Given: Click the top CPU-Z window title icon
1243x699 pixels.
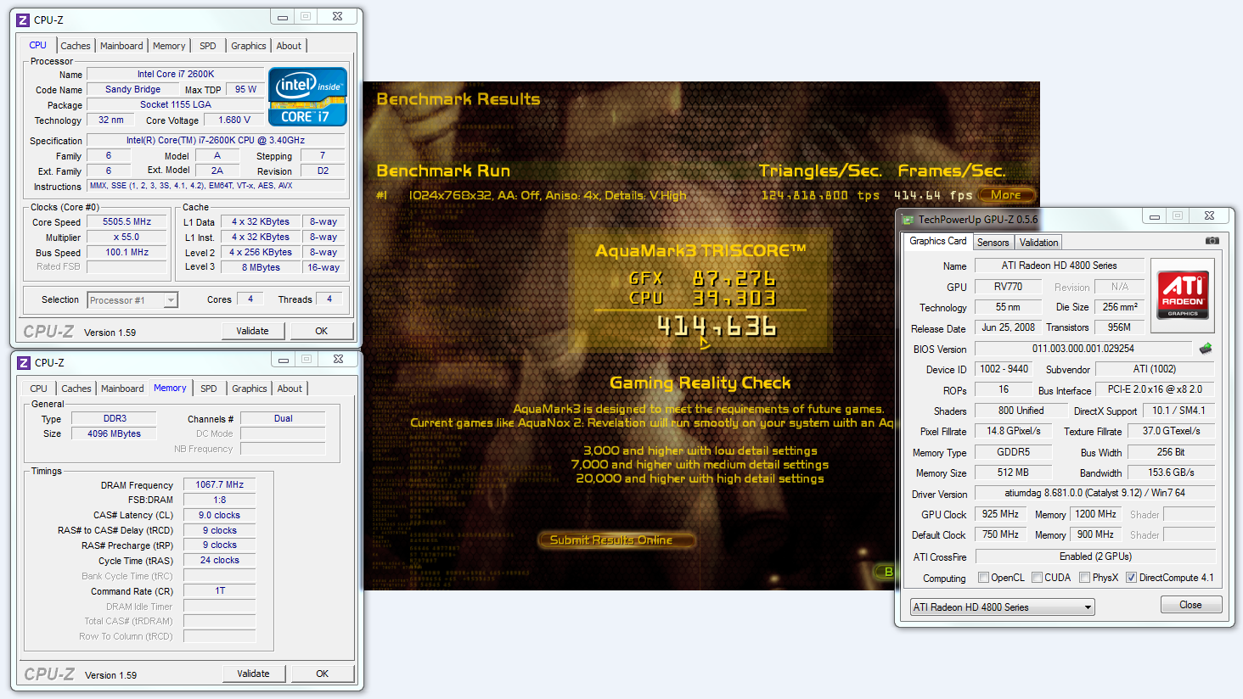Looking at the screenshot, I should coord(24,20).
